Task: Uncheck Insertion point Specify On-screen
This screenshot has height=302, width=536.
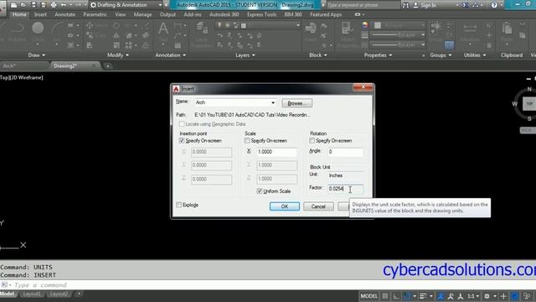Action: [x=182, y=141]
